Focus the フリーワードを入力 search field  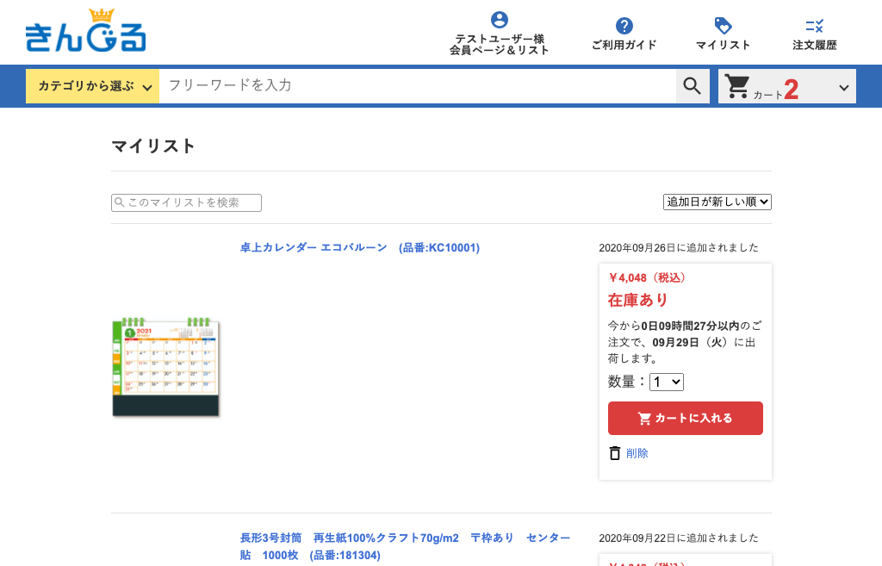tap(417, 85)
